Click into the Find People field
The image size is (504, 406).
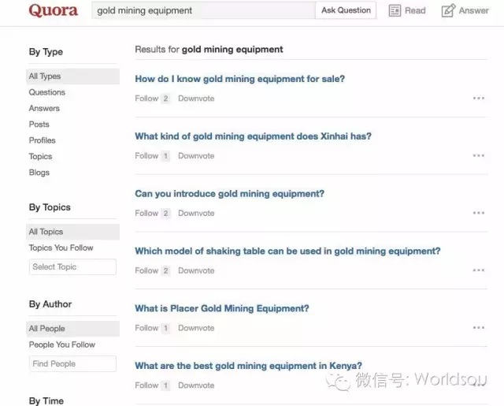click(72, 363)
